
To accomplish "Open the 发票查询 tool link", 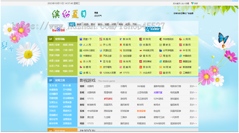I will (67, 123).
